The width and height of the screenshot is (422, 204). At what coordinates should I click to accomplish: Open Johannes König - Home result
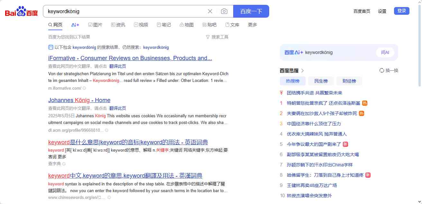coord(79,100)
